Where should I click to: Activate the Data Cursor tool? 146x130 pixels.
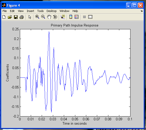coord(63,17)
